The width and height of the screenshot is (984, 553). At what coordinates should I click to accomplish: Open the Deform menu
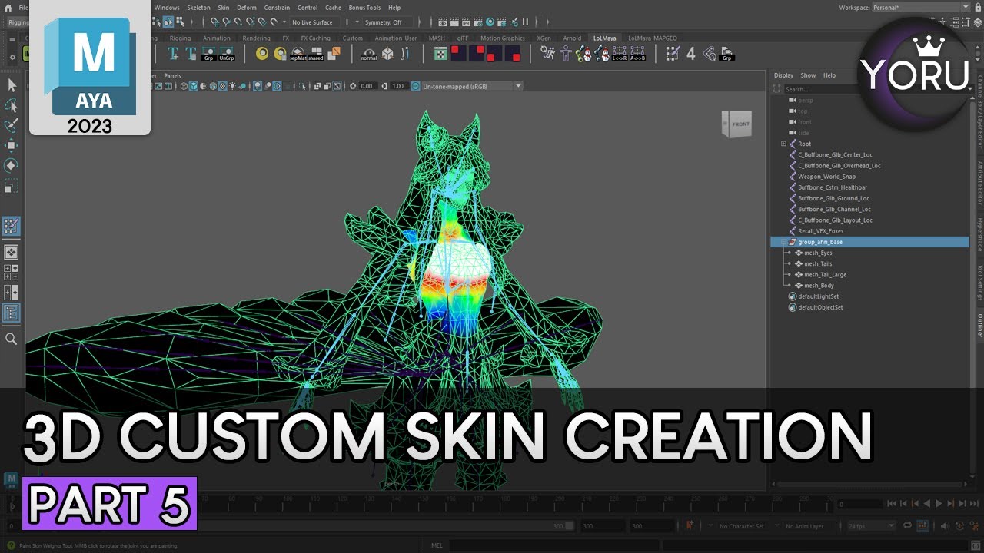(x=247, y=8)
